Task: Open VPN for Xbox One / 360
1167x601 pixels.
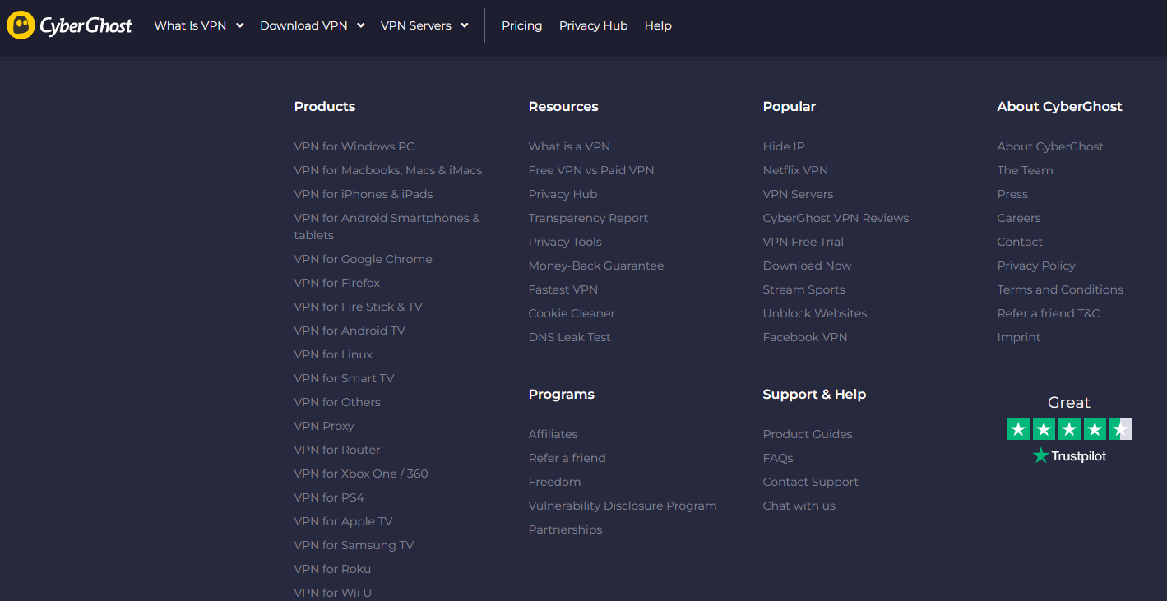Action: click(361, 474)
